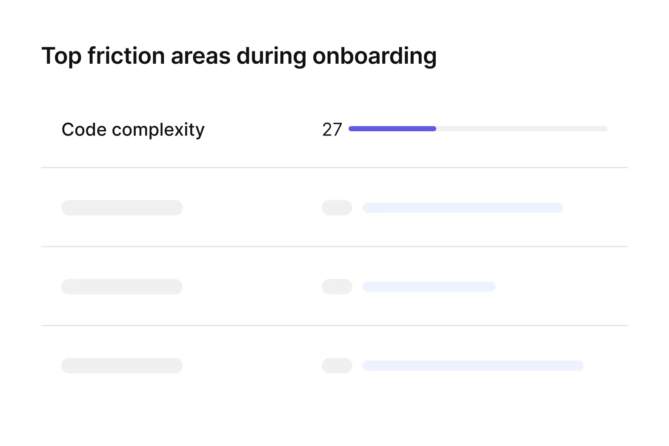Click the word "friction" in the heading
The height and width of the screenshot is (446, 669).
(x=126, y=56)
